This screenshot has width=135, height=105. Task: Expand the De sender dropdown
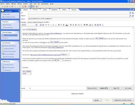130,13
